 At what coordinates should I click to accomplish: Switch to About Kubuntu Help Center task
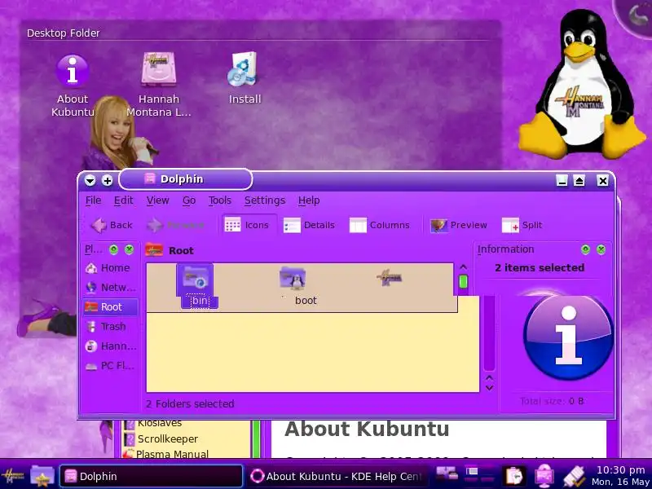tap(337, 476)
